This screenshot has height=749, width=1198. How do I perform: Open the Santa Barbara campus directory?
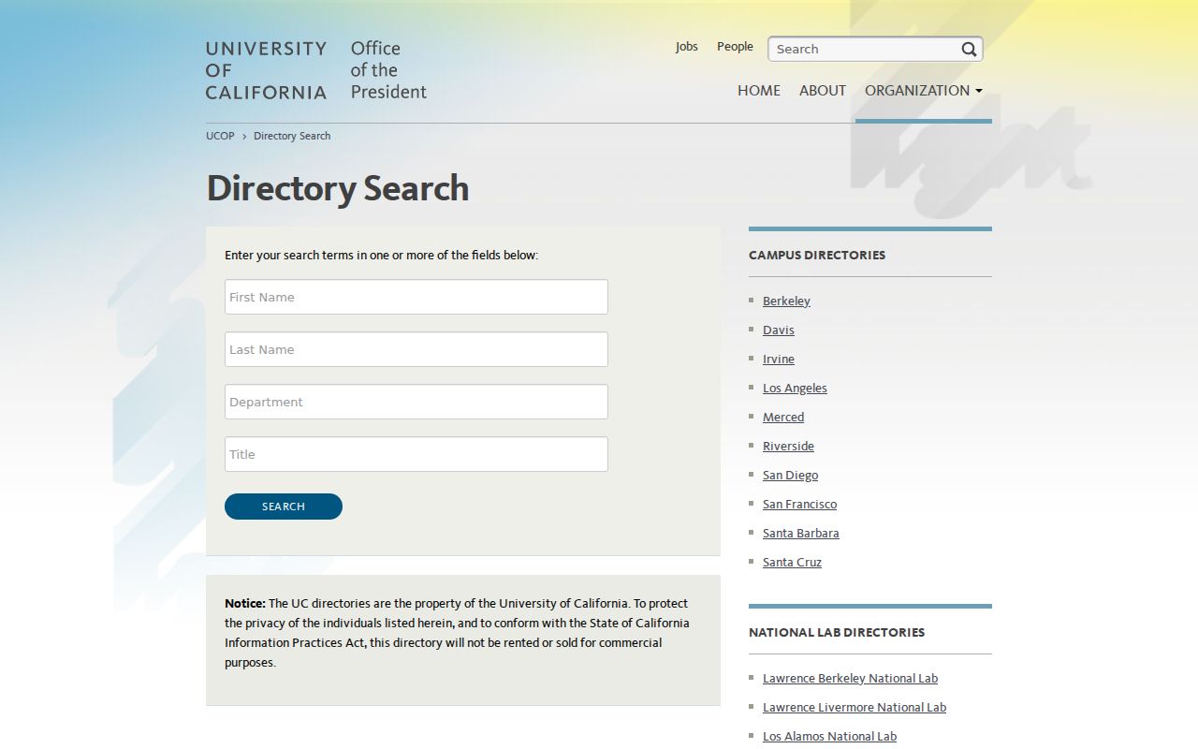point(801,533)
